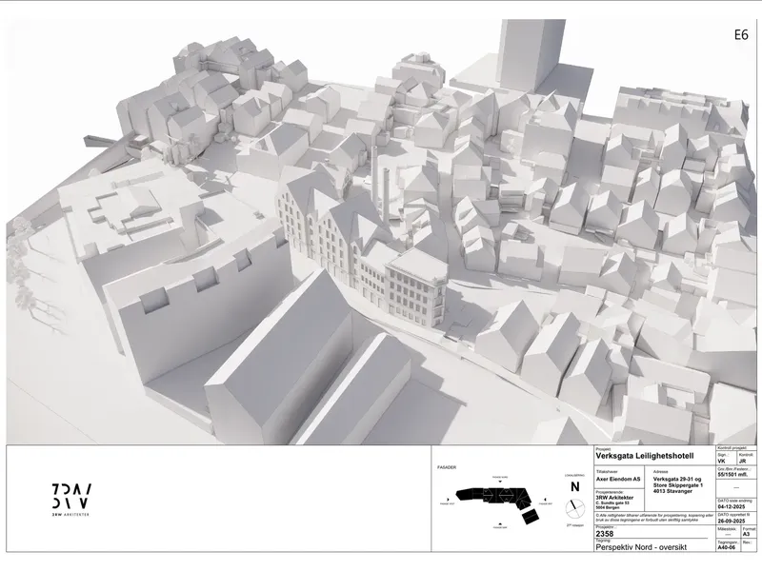Click the large N orientation letter
Screen dimensions: 762x571
click(575, 486)
